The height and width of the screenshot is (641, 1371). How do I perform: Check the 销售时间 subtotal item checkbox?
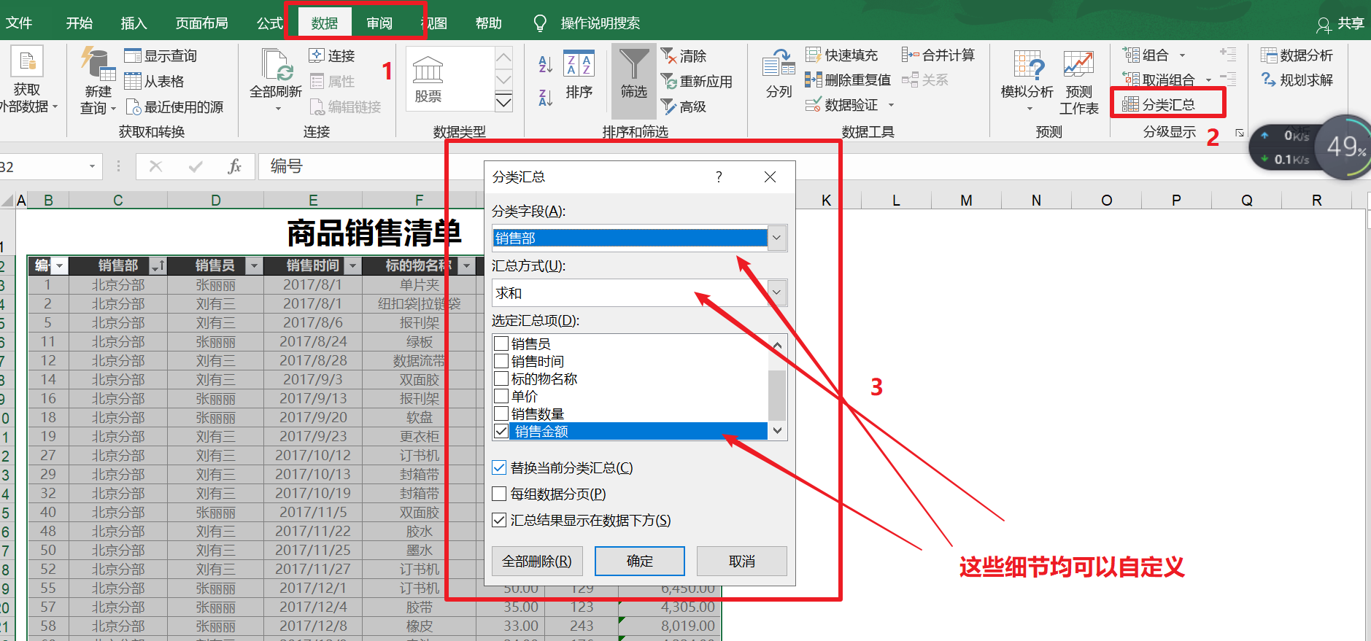[501, 361]
